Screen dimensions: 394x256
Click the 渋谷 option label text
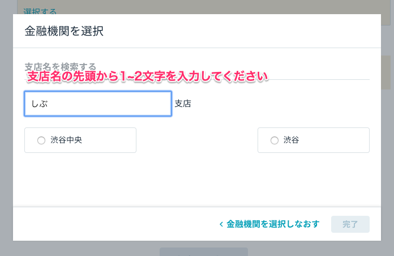click(291, 140)
